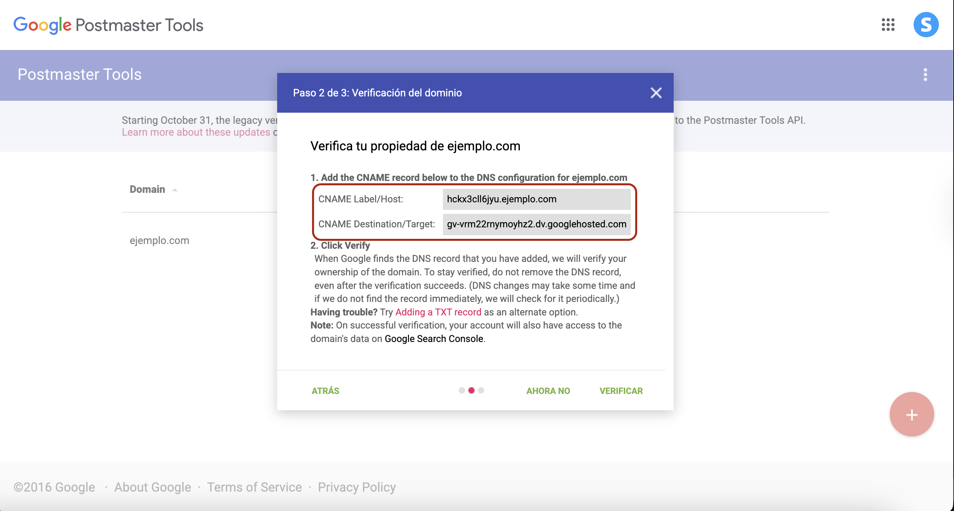Click the highlighted middle step dot

click(471, 390)
